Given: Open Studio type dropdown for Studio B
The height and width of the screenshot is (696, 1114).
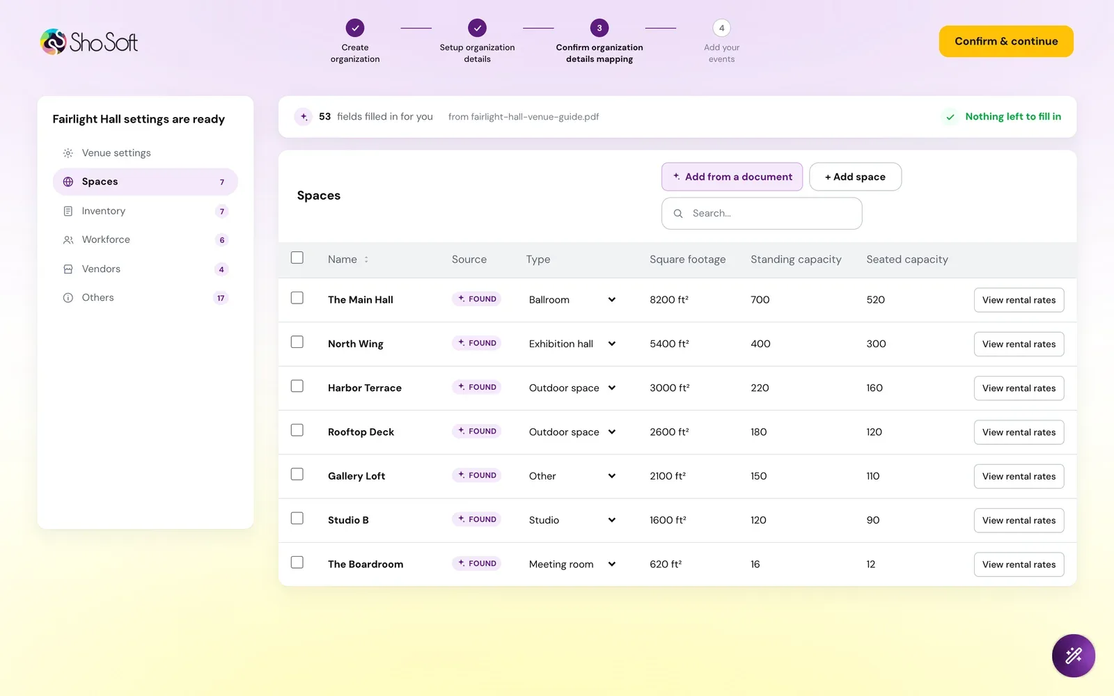Looking at the screenshot, I should coord(572,520).
